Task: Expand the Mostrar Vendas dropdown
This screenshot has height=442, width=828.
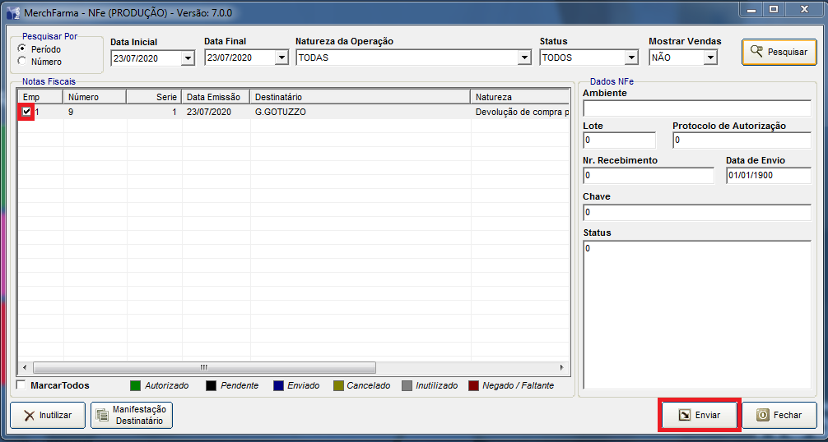Action: tap(710, 58)
